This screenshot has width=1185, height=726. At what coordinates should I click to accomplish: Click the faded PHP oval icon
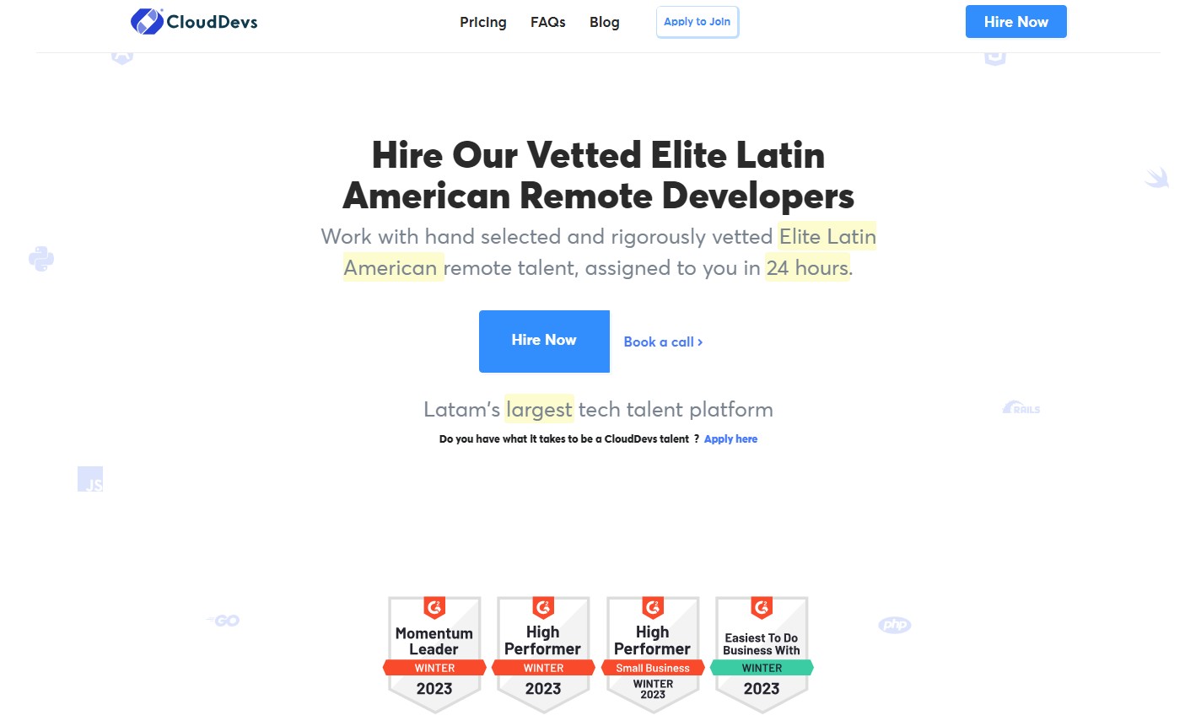(x=895, y=625)
